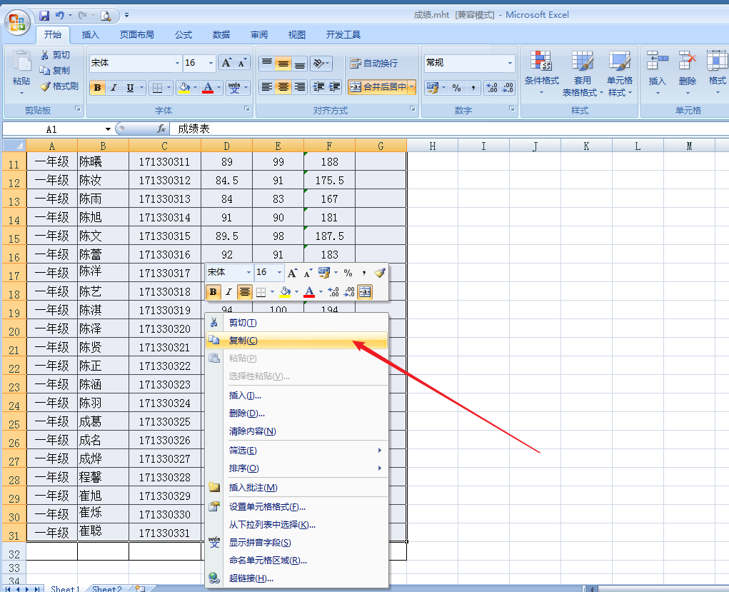
Task: Open the 套用表格格式 gallery
Action: (x=581, y=71)
